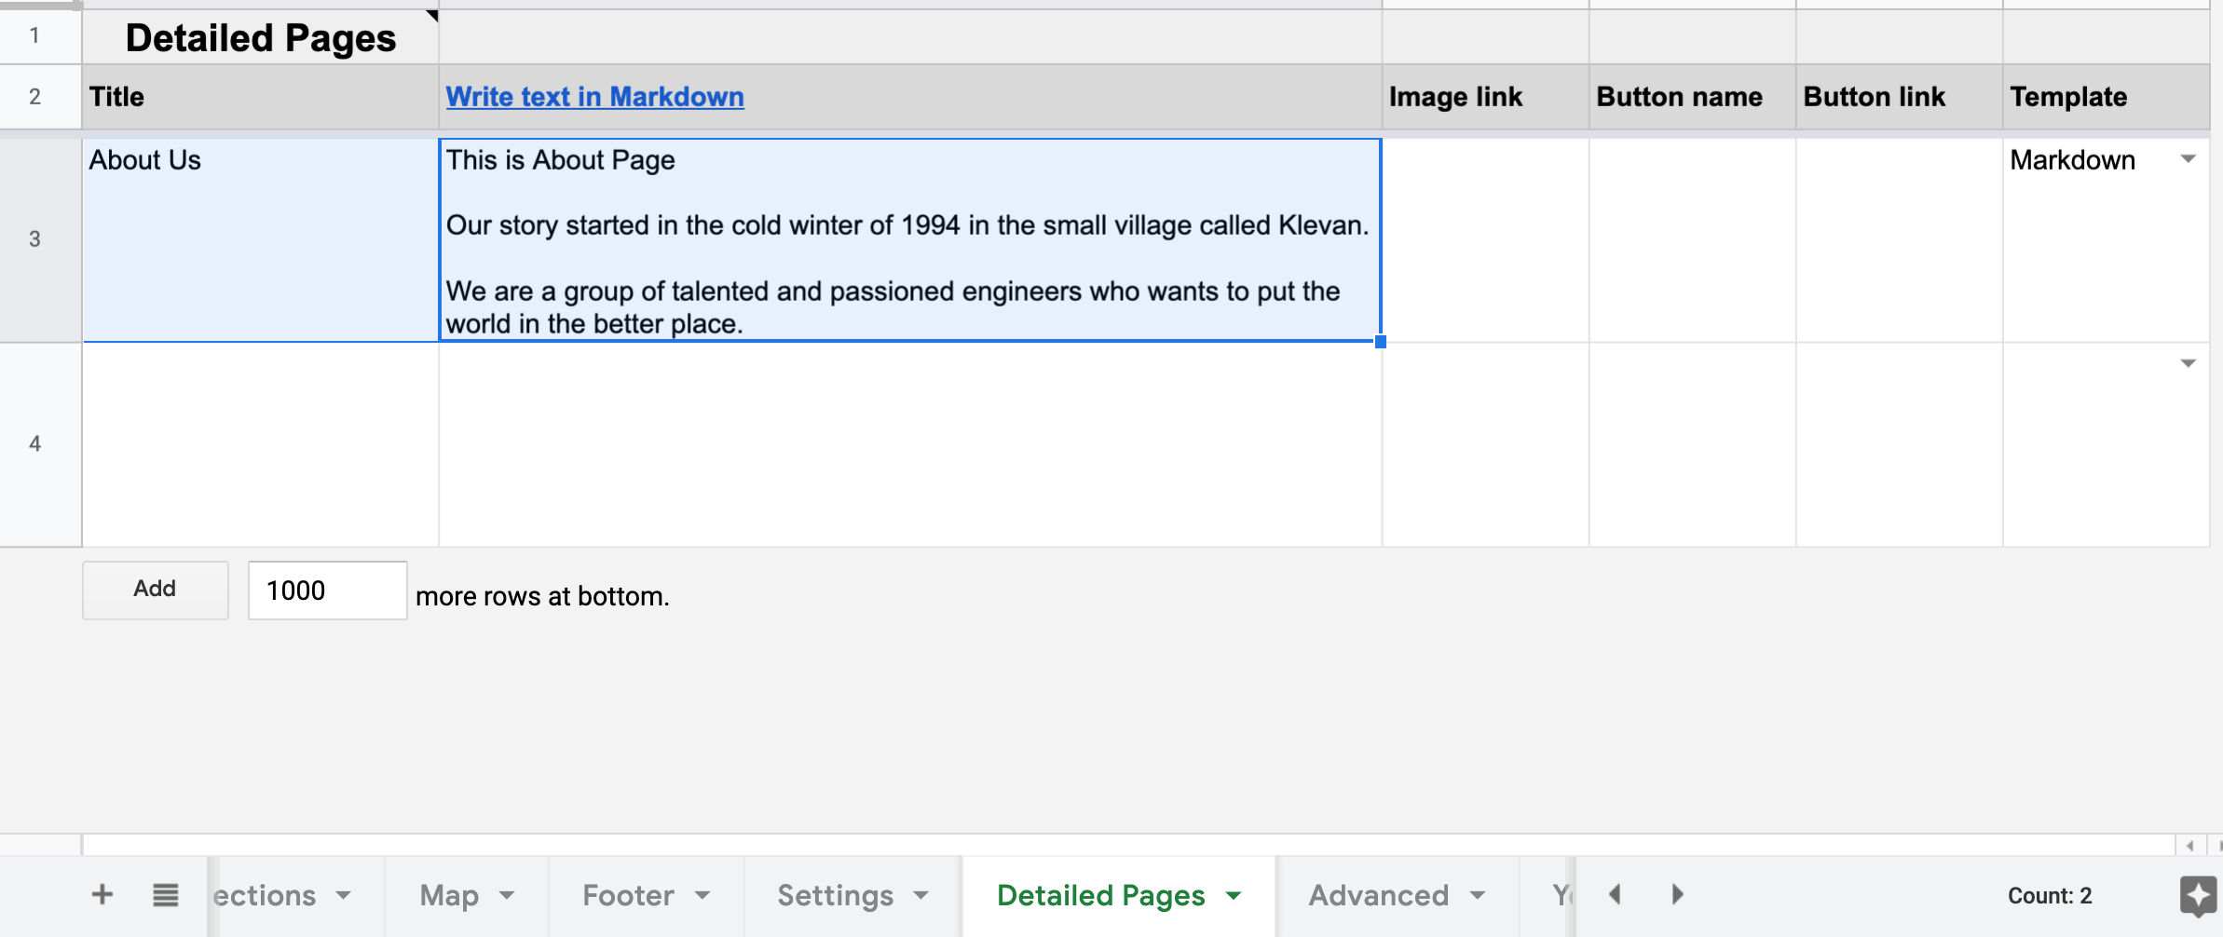This screenshot has height=937, width=2223.
Task: Select the Settings sheet tab
Action: pos(835,896)
